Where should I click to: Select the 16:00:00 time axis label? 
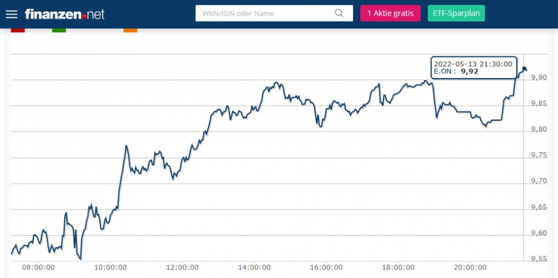click(x=326, y=267)
